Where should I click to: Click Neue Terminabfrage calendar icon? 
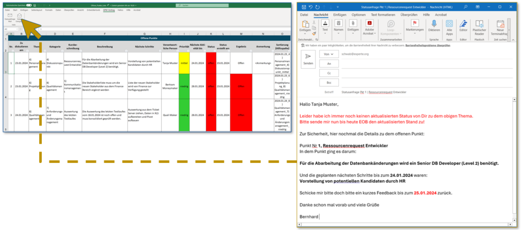coord(500,23)
